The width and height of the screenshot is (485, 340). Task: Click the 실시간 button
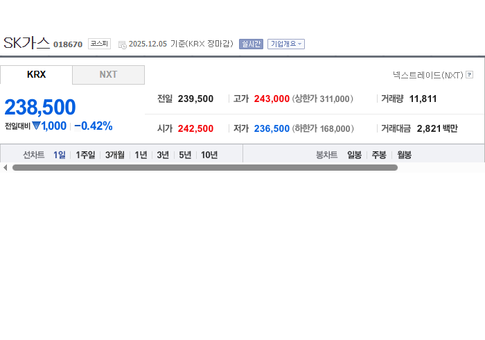[251, 44]
